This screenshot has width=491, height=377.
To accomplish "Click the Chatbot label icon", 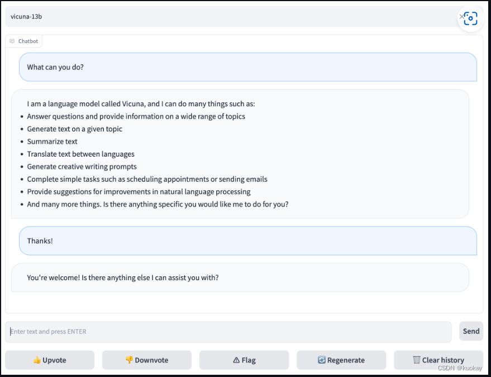I will (x=12, y=41).
